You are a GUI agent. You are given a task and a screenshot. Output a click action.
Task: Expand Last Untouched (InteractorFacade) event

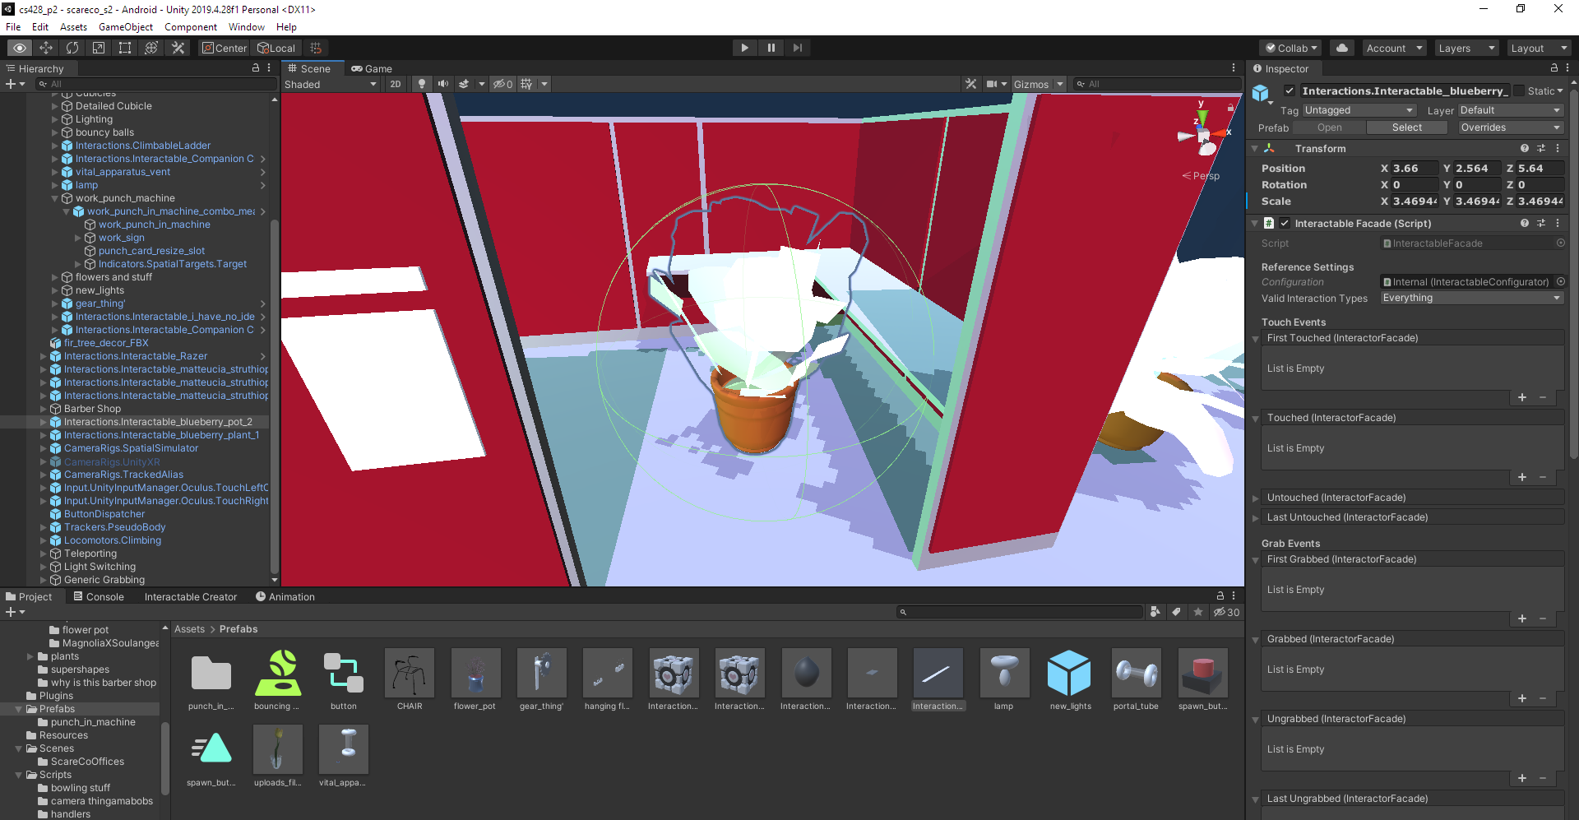coord(1256,517)
